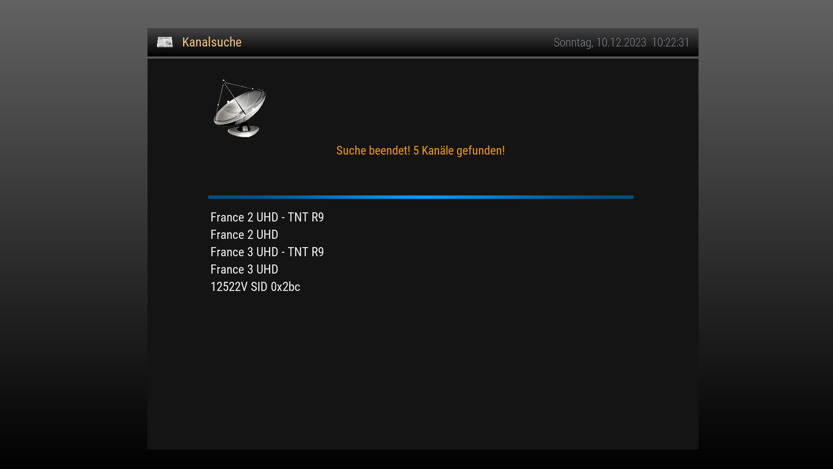Select channel France 2 UHD - TNT R9
Image resolution: width=833 pixels, height=469 pixels.
point(267,217)
